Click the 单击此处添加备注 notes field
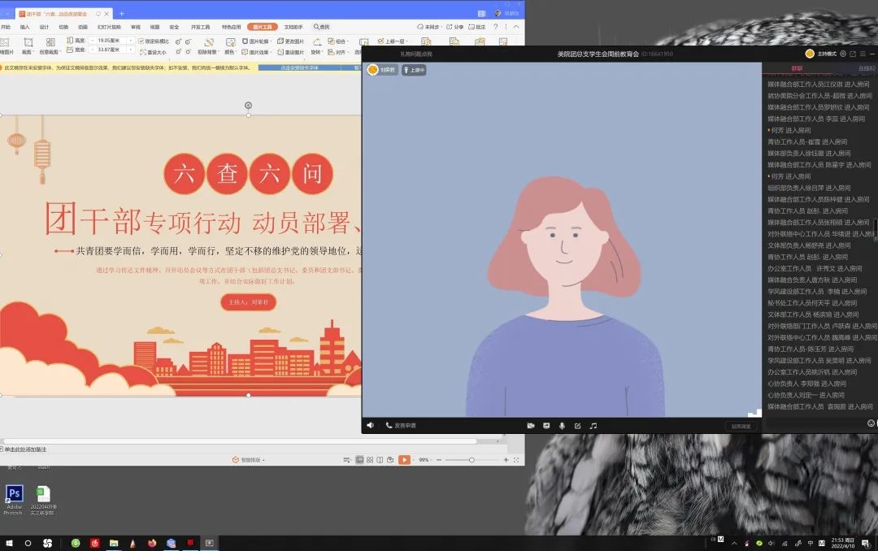Viewport: 878px width, 551px height. 26,449
